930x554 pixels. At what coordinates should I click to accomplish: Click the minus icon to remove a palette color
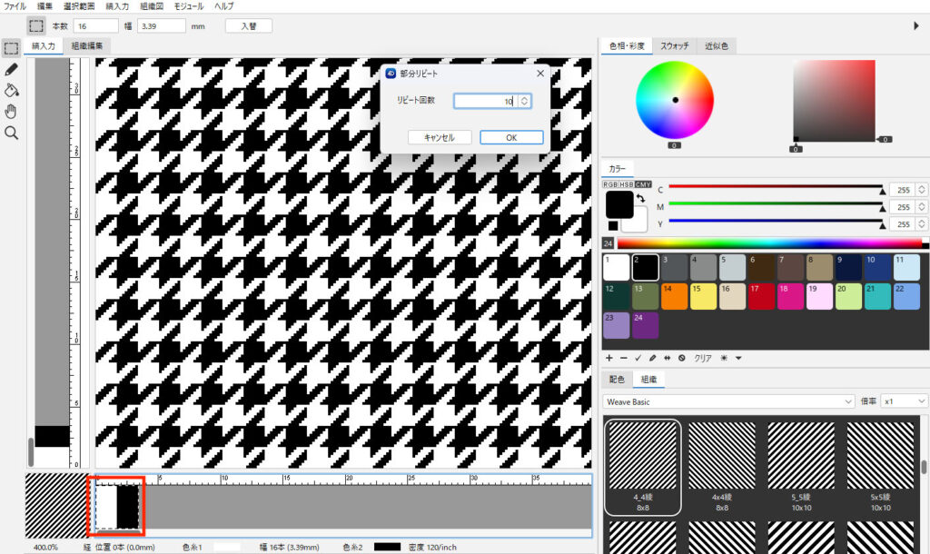[x=624, y=358]
